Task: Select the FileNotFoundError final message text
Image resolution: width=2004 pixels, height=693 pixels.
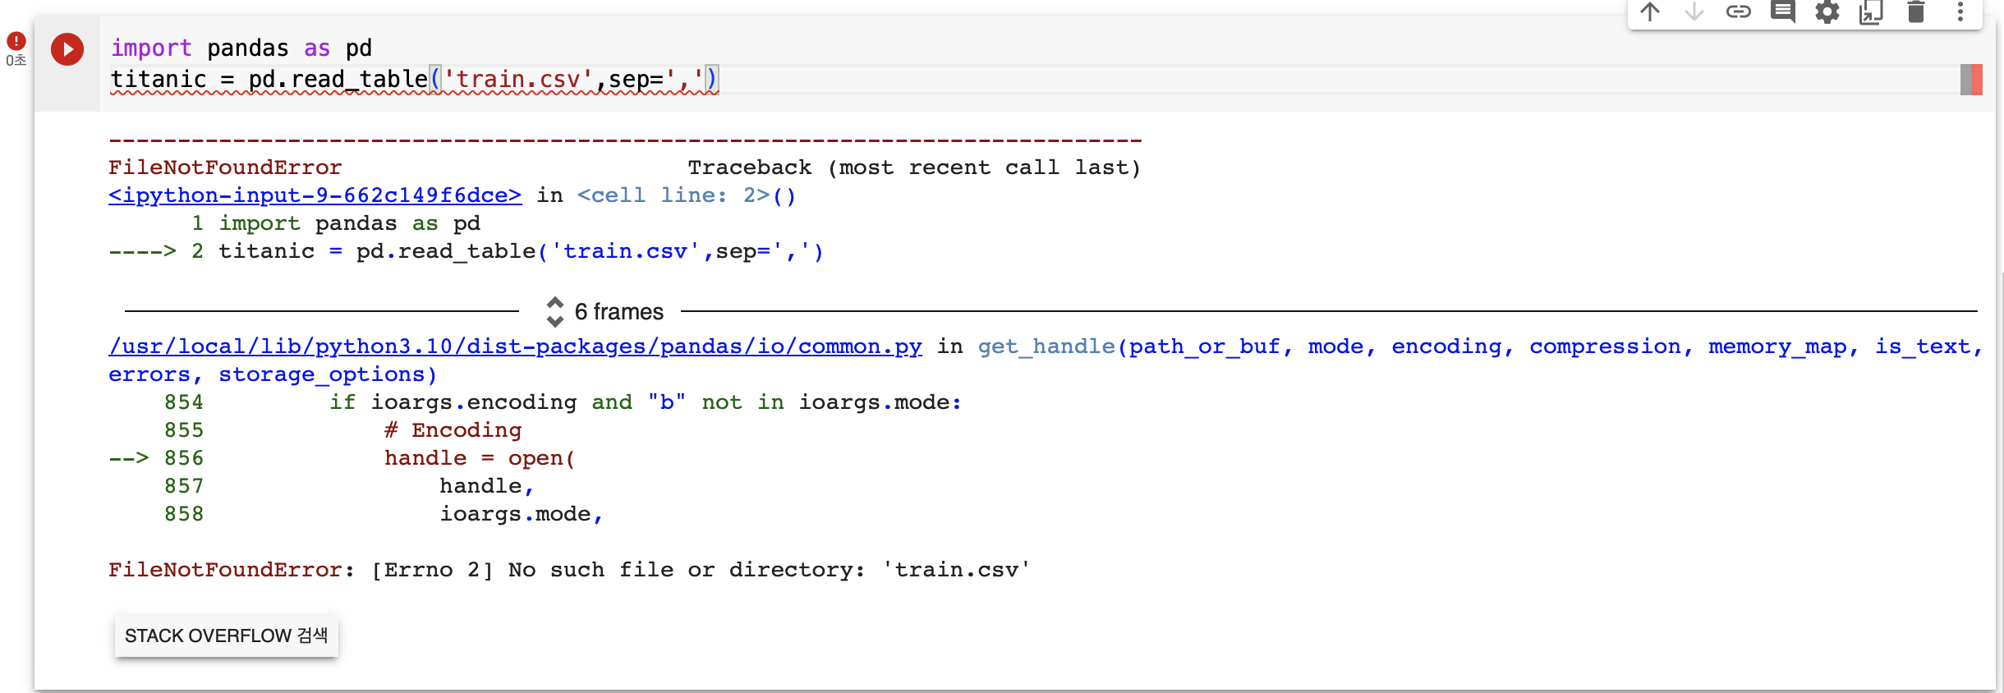Action: point(569,570)
